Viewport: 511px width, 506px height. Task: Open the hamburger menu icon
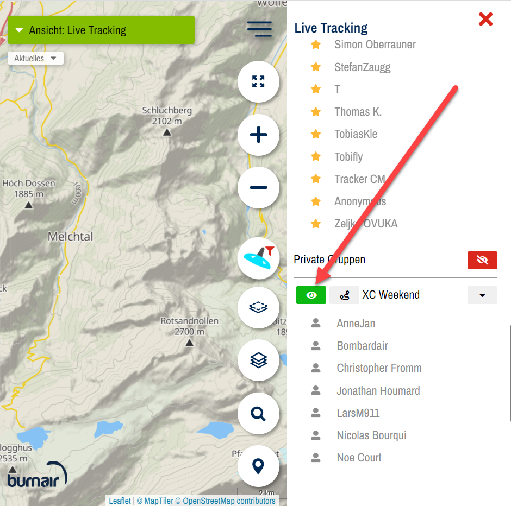tap(259, 29)
